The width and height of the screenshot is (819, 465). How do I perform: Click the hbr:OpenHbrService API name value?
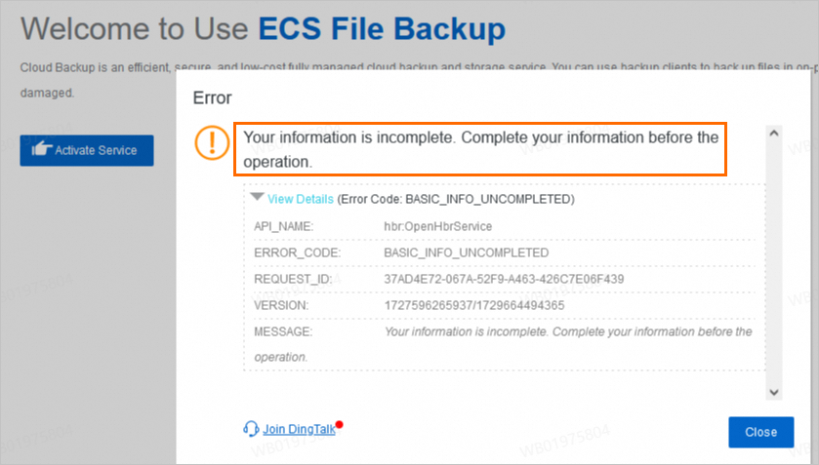pyautogui.click(x=438, y=226)
